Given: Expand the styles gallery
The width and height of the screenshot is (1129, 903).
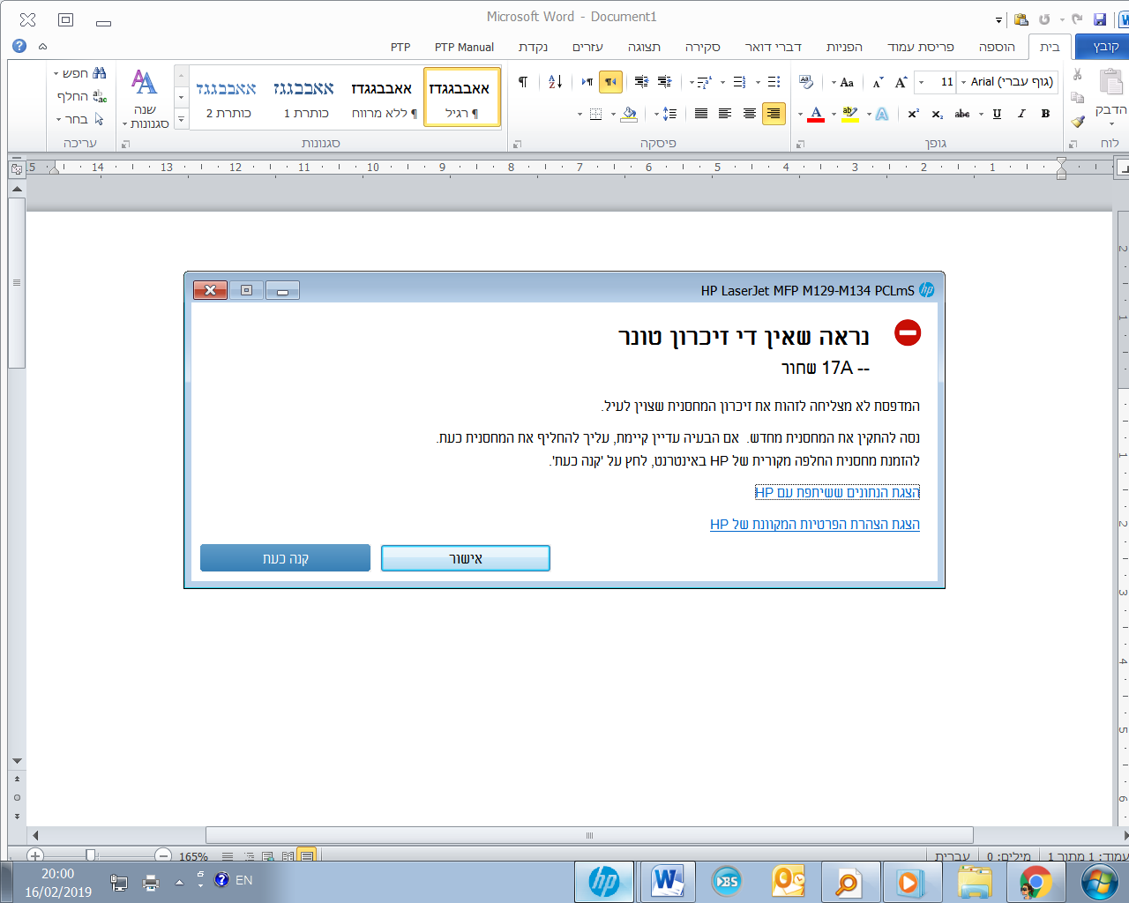Looking at the screenshot, I should (182, 119).
